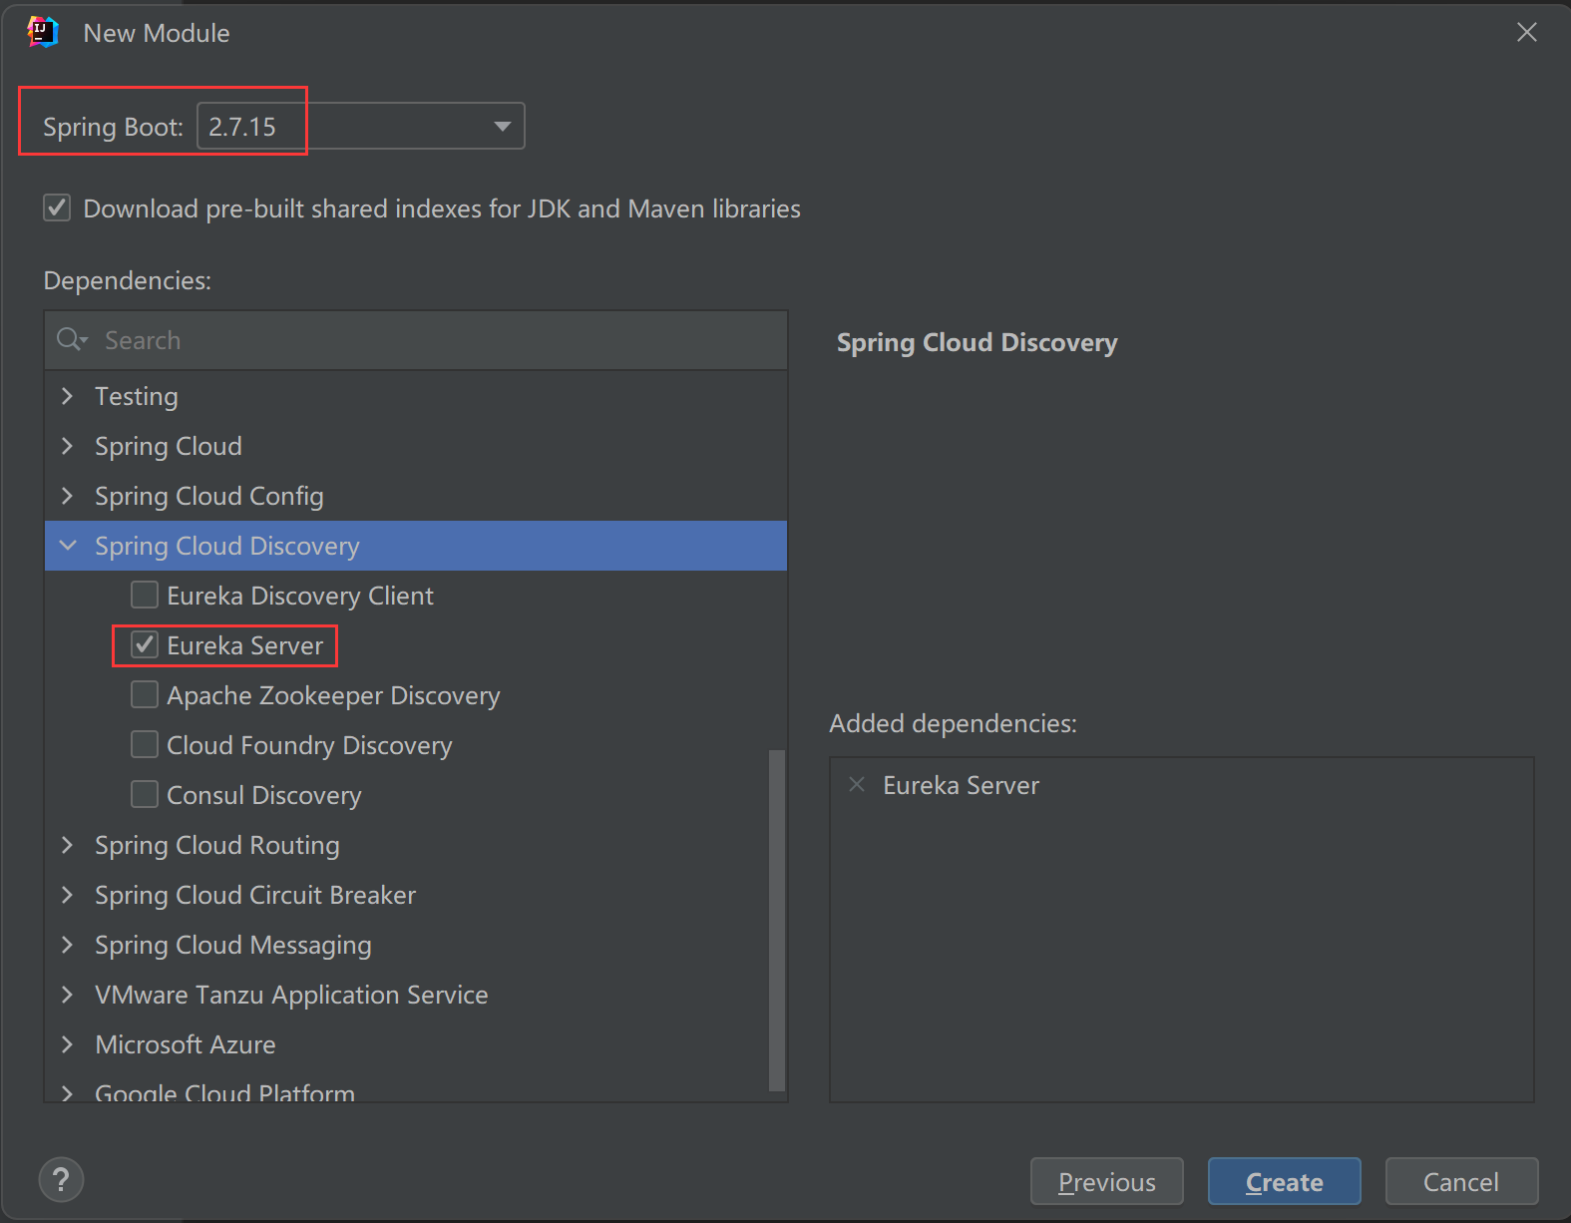Click the IntelliJ IDEA logo icon
The height and width of the screenshot is (1223, 1571).
click(43, 32)
